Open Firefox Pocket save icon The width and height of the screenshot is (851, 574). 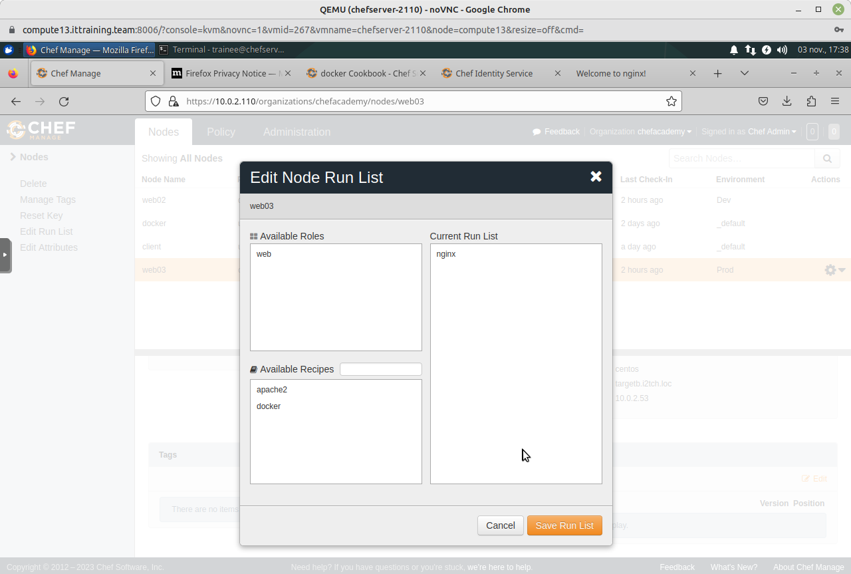(x=763, y=101)
